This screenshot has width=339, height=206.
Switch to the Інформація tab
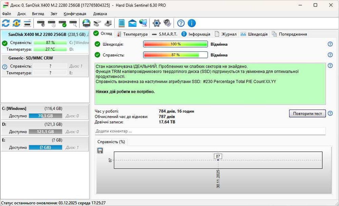196,34
